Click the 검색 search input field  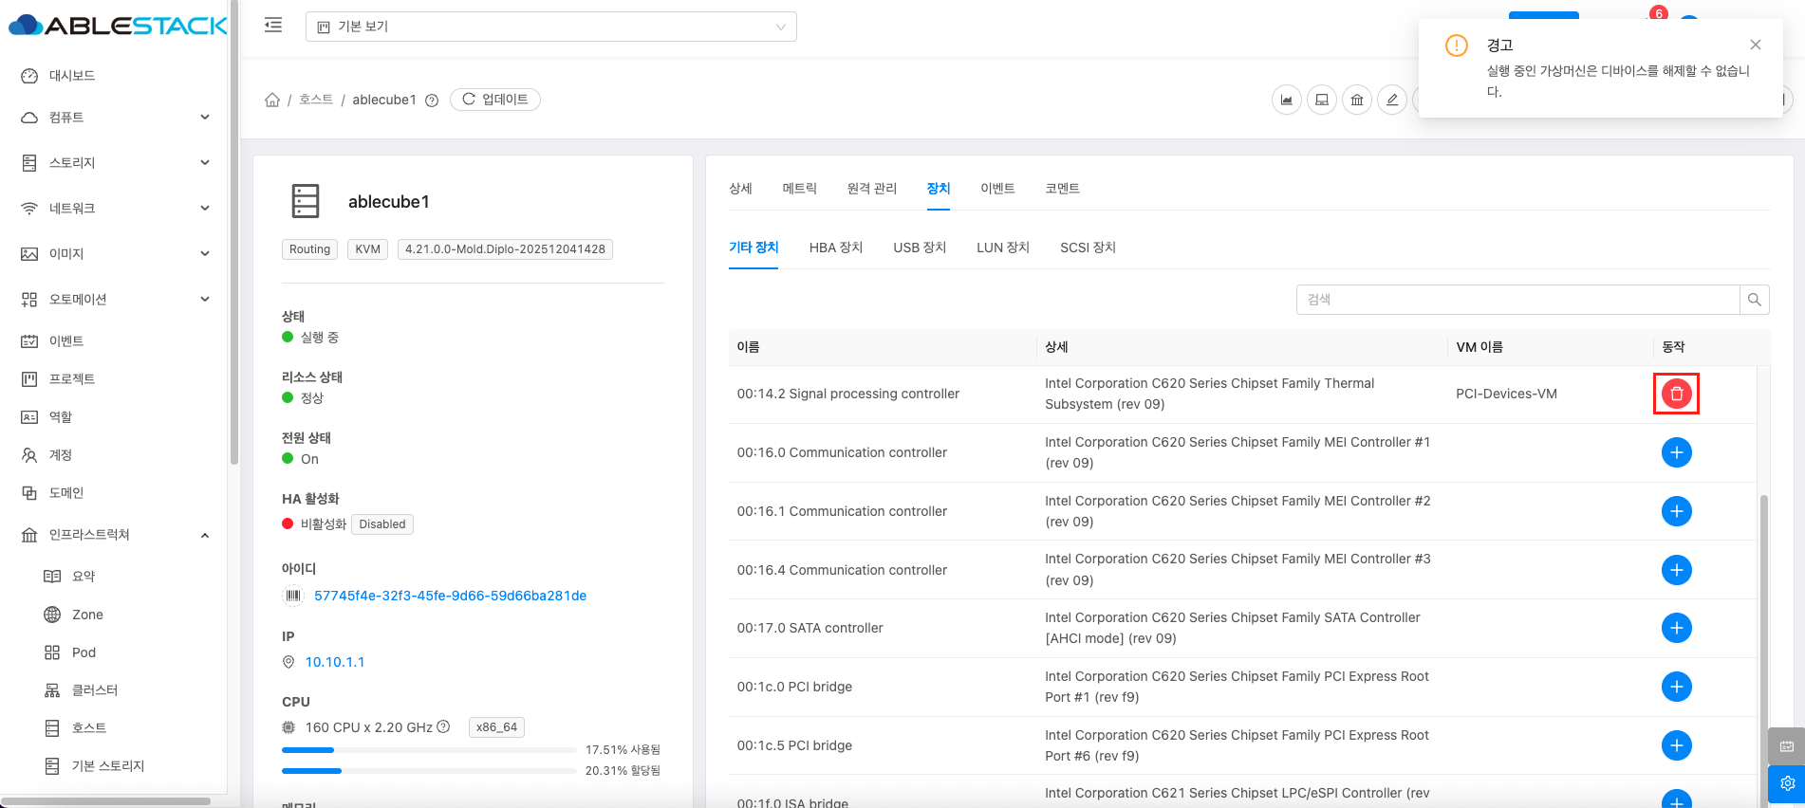pos(1517,300)
